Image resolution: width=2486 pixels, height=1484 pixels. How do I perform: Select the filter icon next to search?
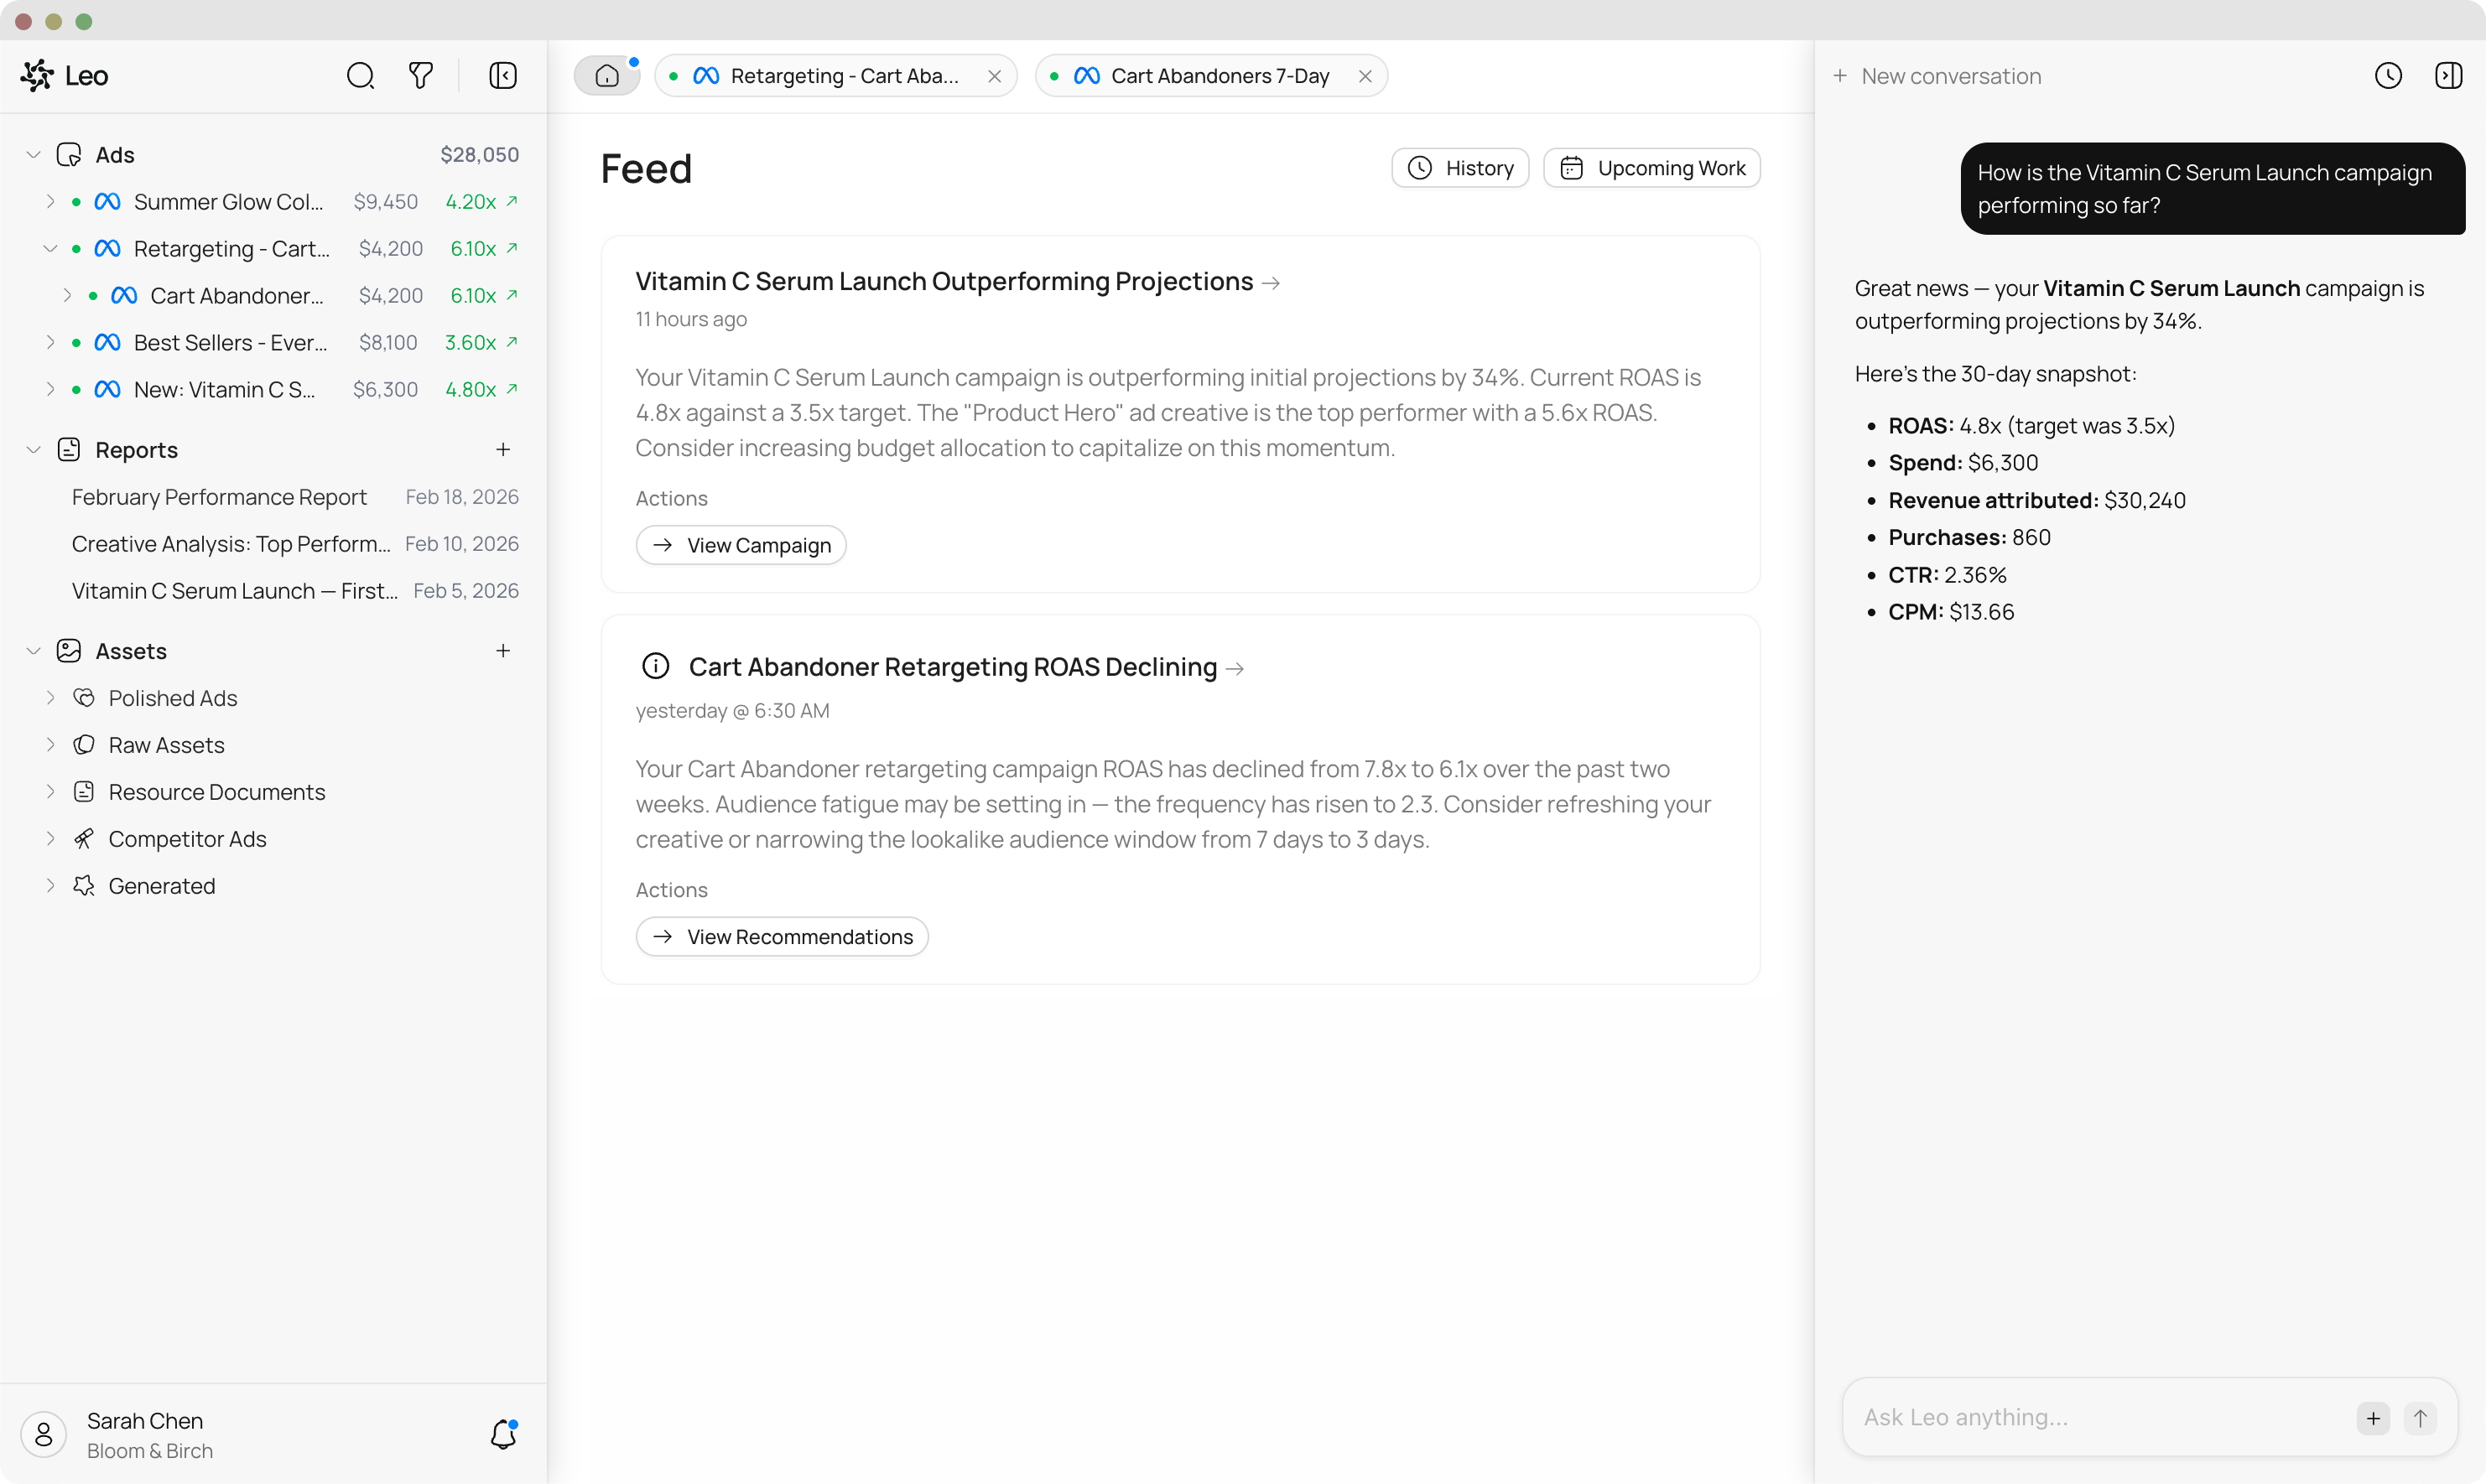[420, 75]
